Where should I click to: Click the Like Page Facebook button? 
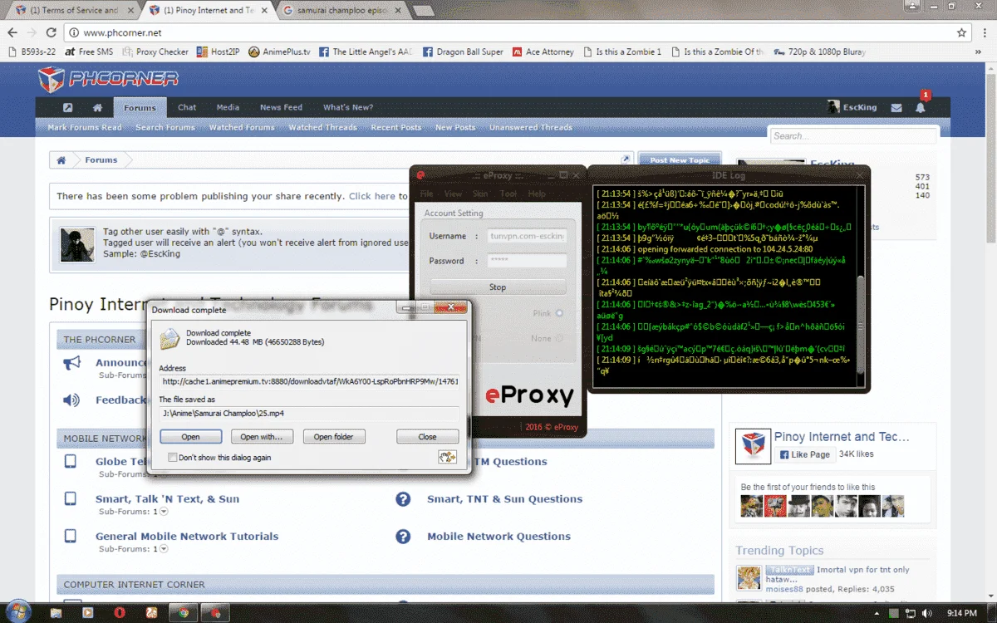pyautogui.click(x=804, y=454)
